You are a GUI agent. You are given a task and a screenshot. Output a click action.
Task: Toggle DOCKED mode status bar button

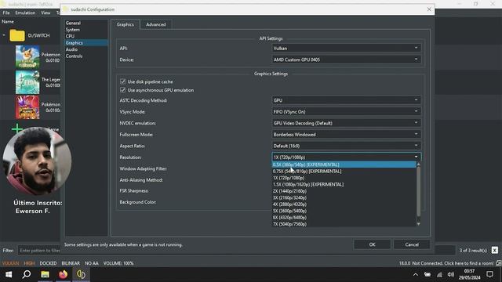point(48,263)
